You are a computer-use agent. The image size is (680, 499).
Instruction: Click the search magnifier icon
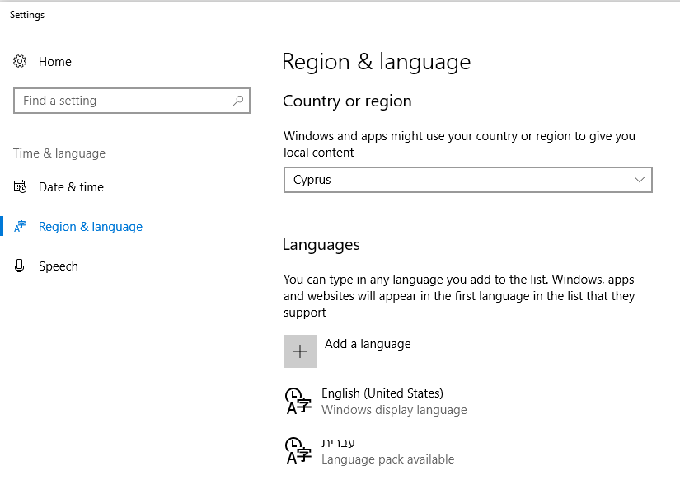(x=238, y=101)
